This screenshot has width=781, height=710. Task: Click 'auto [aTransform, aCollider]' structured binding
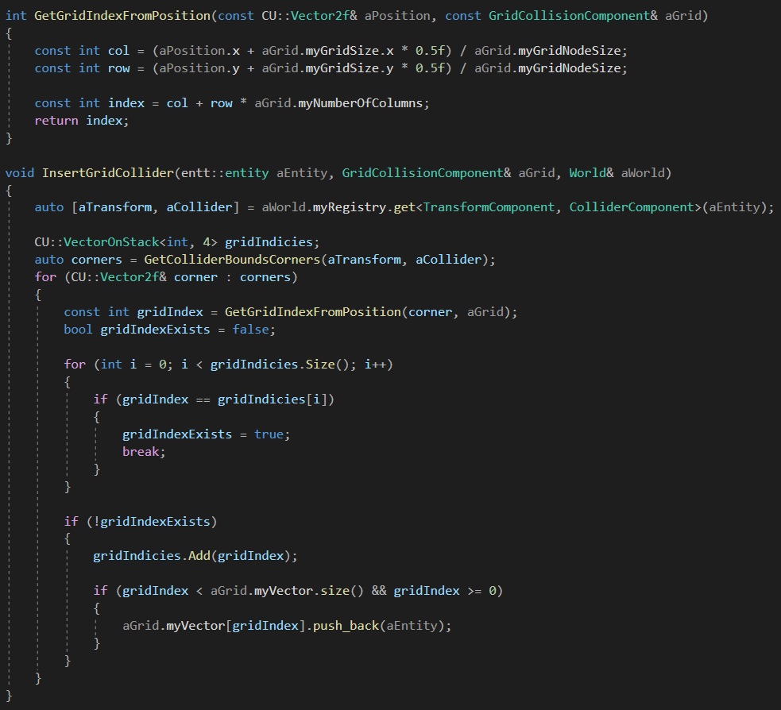[x=137, y=207]
